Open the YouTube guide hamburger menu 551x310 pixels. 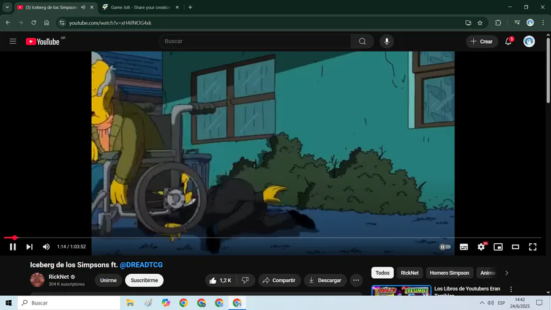click(x=13, y=42)
